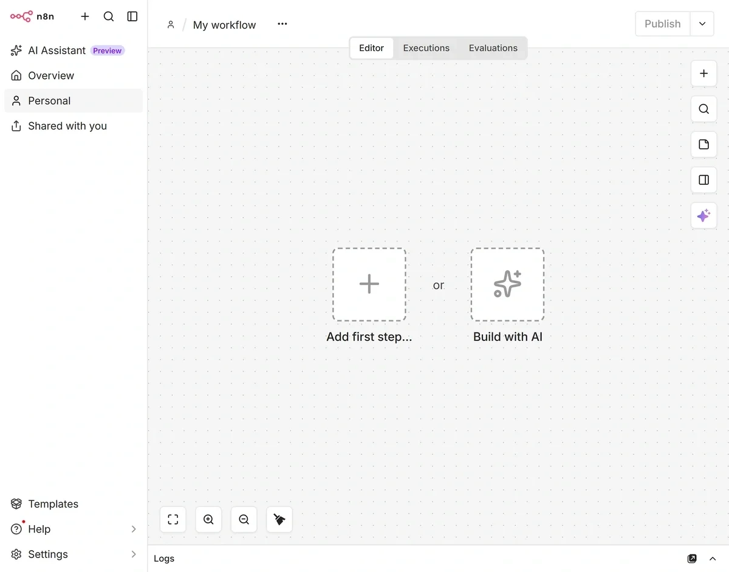Click the Publish button
Viewport: 729px width, 572px height.
click(x=663, y=24)
